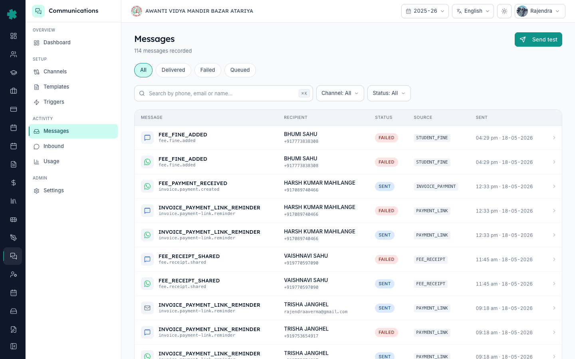The image size is (575, 359).
Task: Open the bus transport icon in rail
Action: pyautogui.click(x=14, y=219)
